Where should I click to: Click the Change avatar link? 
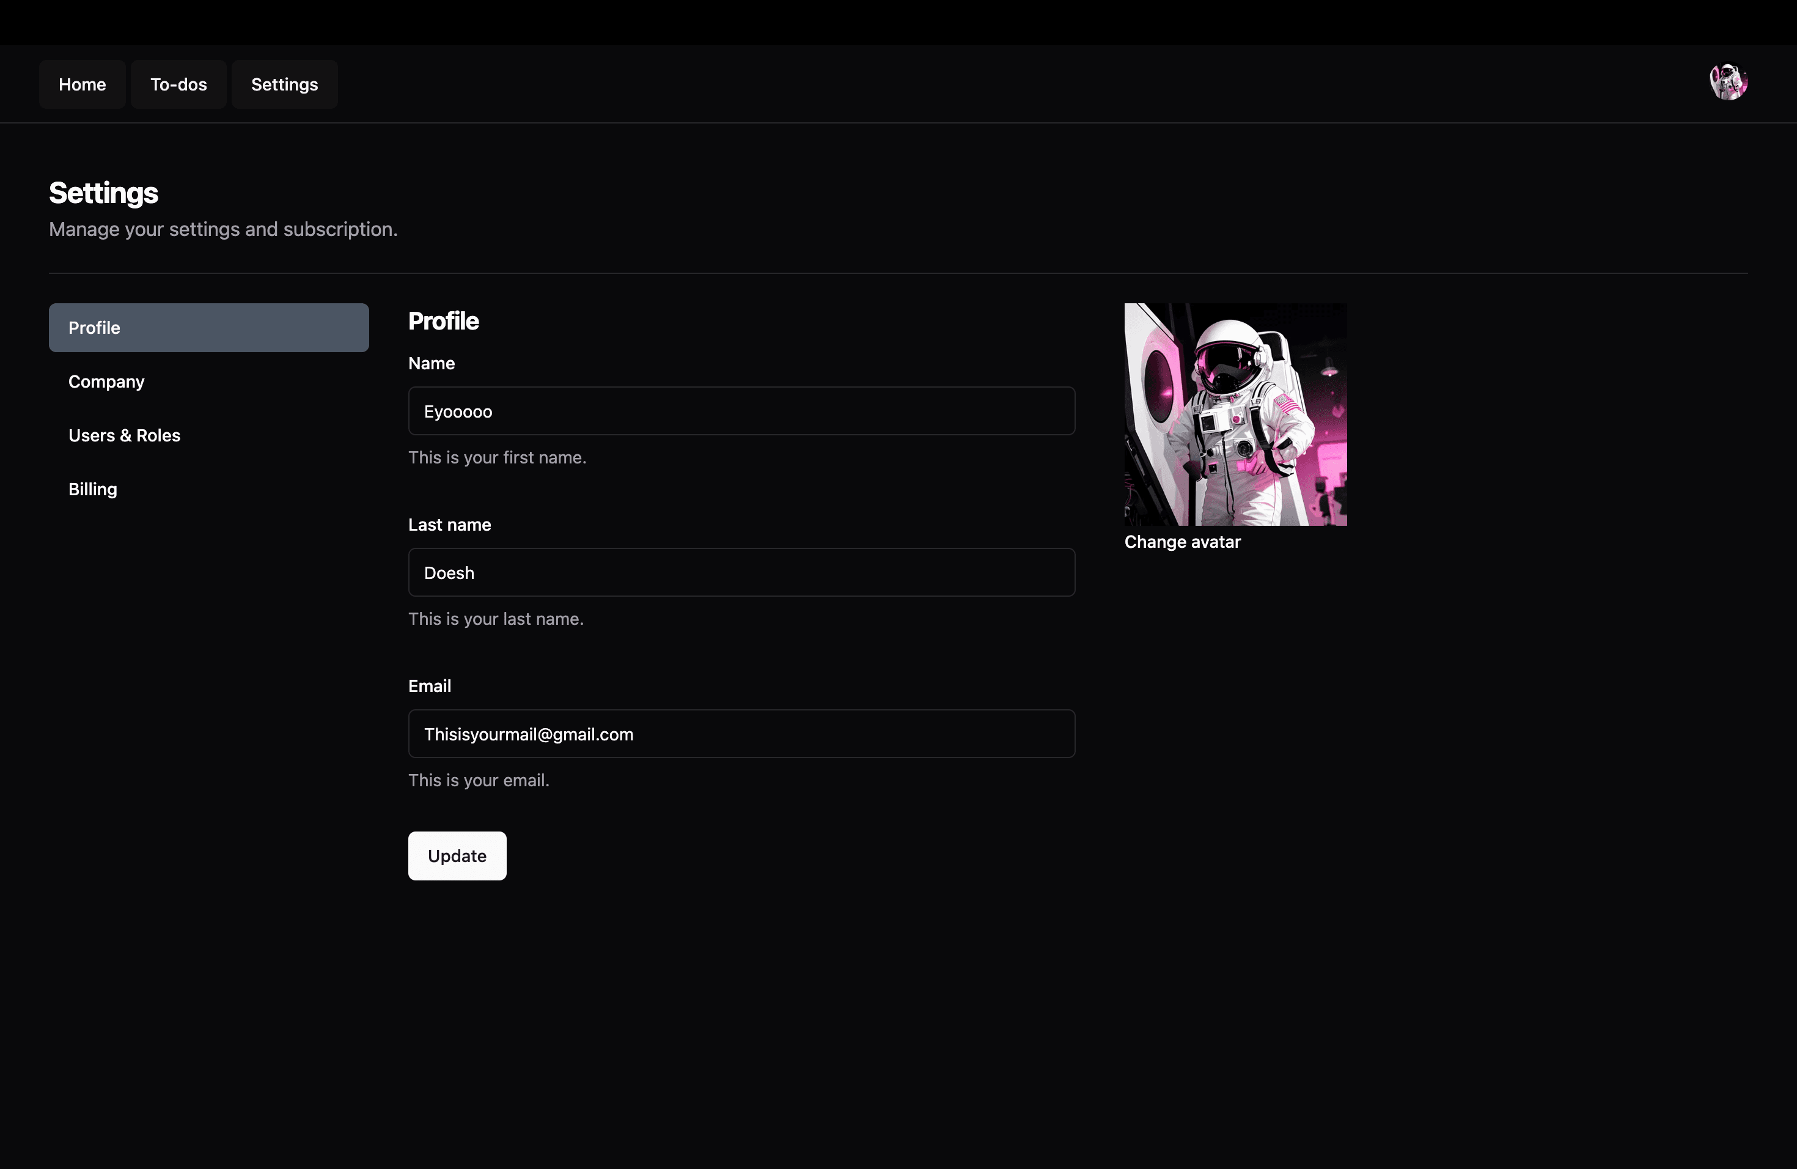tap(1181, 542)
